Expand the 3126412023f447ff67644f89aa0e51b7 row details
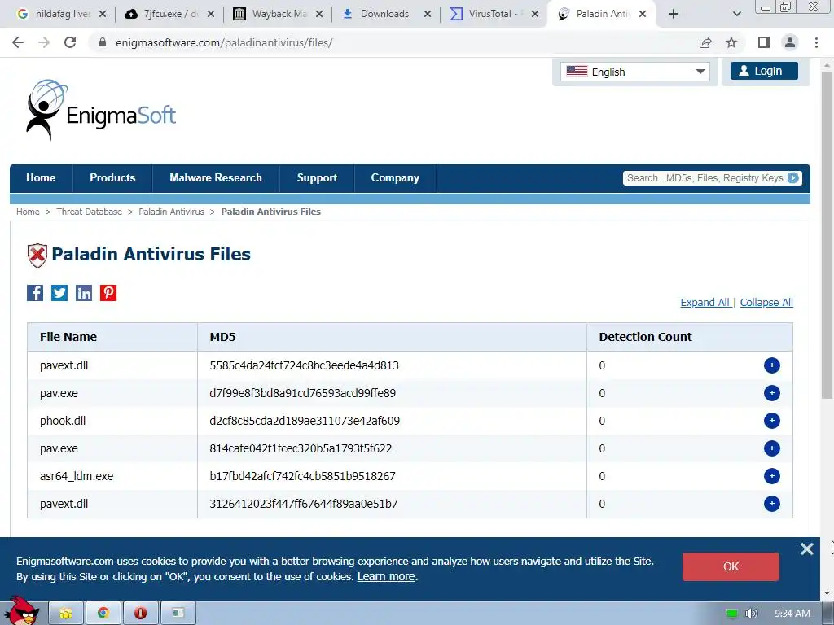This screenshot has width=834, height=625. pyautogui.click(x=772, y=503)
